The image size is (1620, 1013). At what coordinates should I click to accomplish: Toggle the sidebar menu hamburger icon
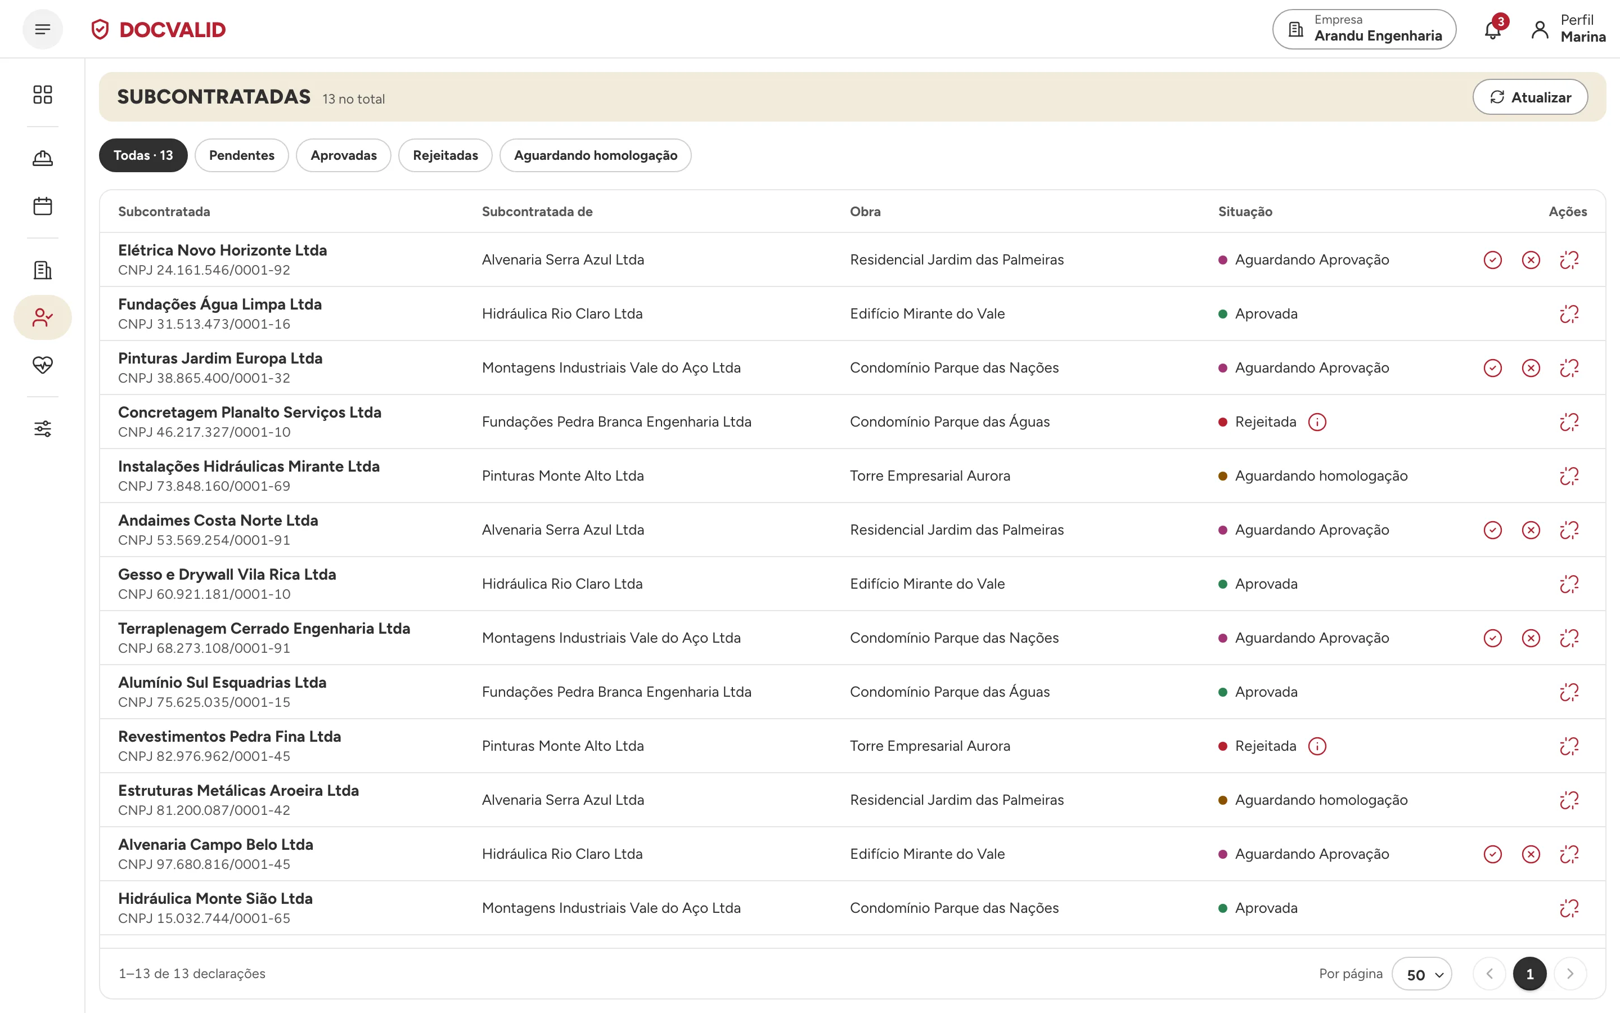(x=43, y=29)
